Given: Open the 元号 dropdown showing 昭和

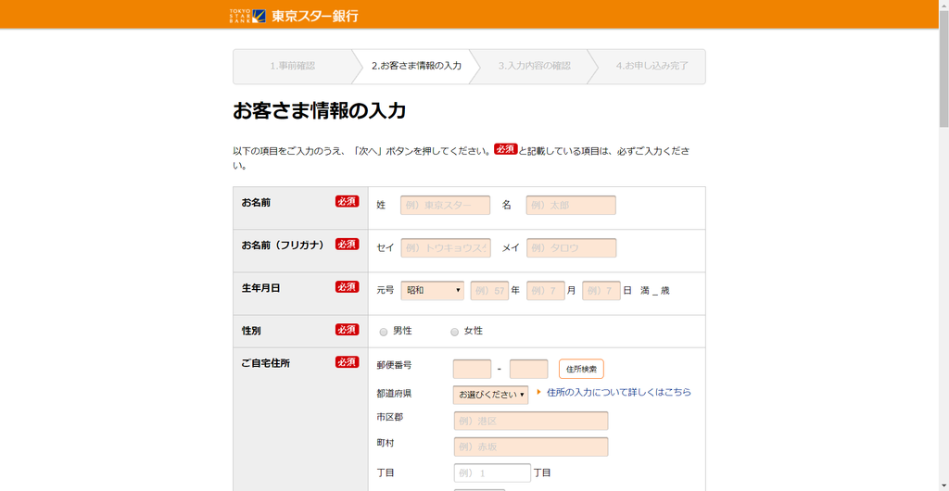Looking at the screenshot, I should 433,290.
